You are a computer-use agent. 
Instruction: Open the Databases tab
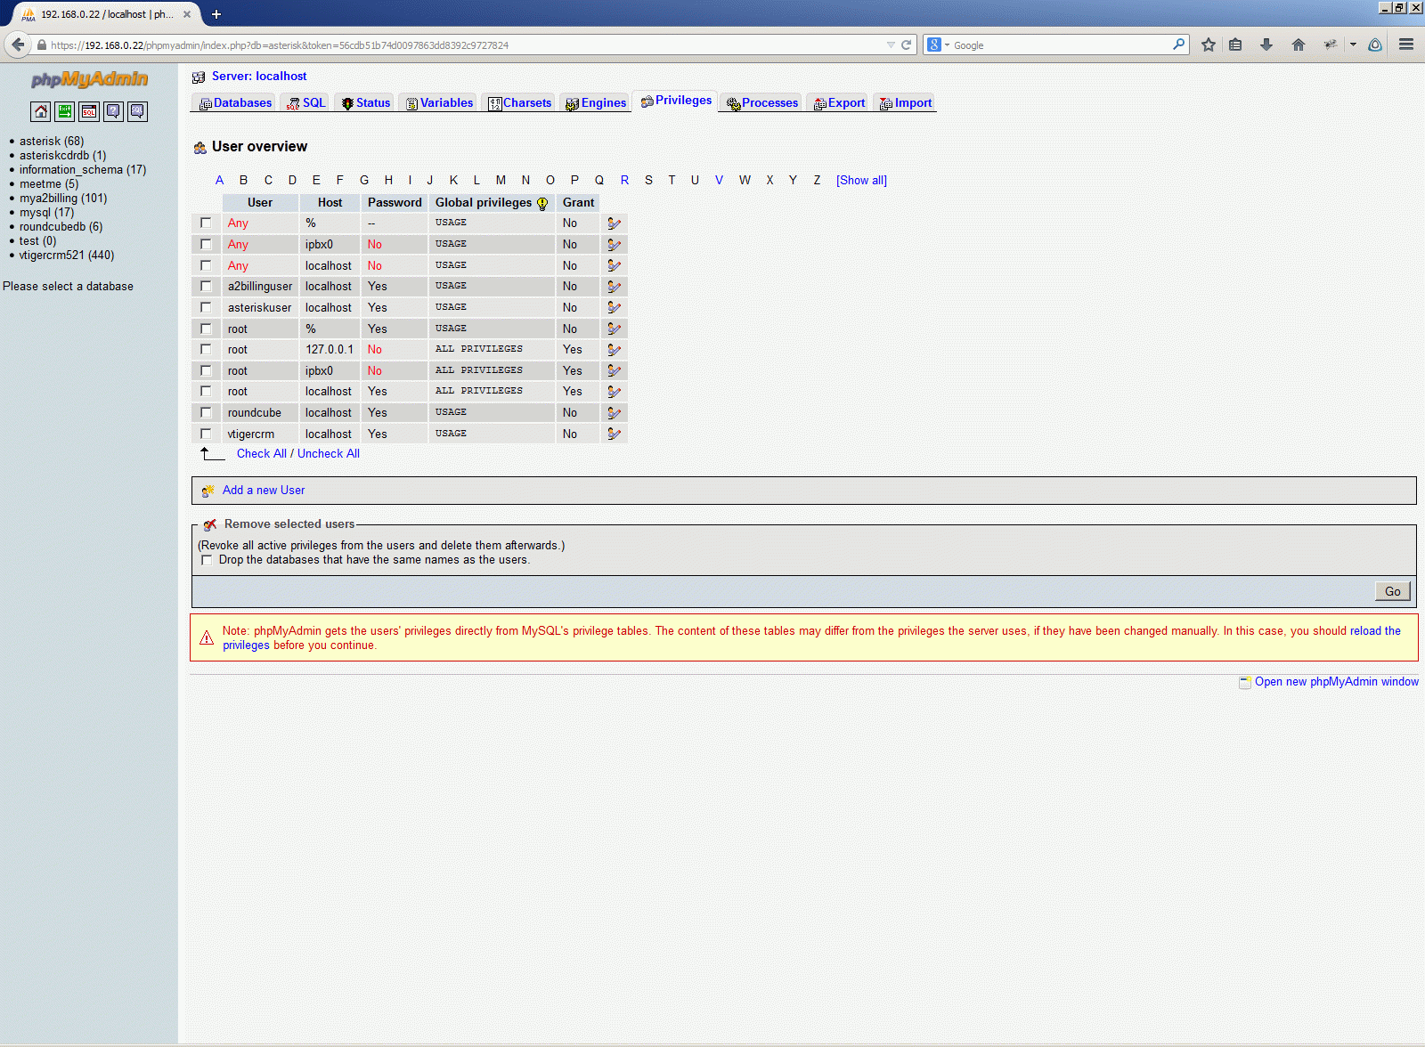(236, 103)
